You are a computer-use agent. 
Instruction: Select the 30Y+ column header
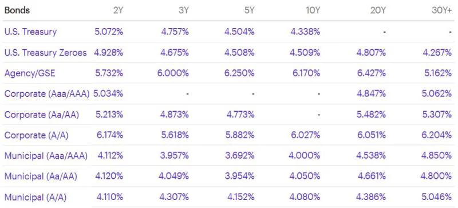(441, 10)
